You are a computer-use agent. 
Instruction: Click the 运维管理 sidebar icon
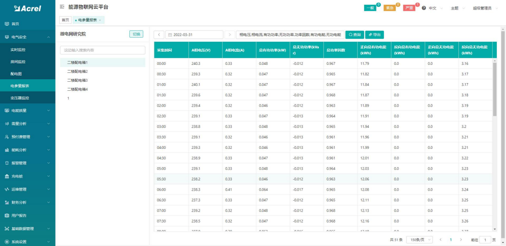click(x=7, y=189)
